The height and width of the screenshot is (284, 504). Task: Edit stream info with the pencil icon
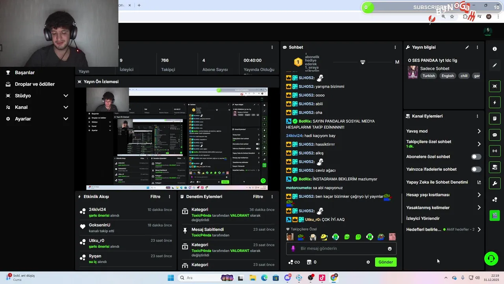coord(467,47)
